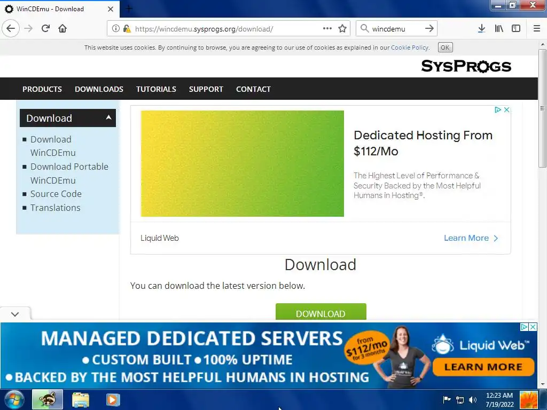Close the WinCDEmu - Download tab

(111, 9)
